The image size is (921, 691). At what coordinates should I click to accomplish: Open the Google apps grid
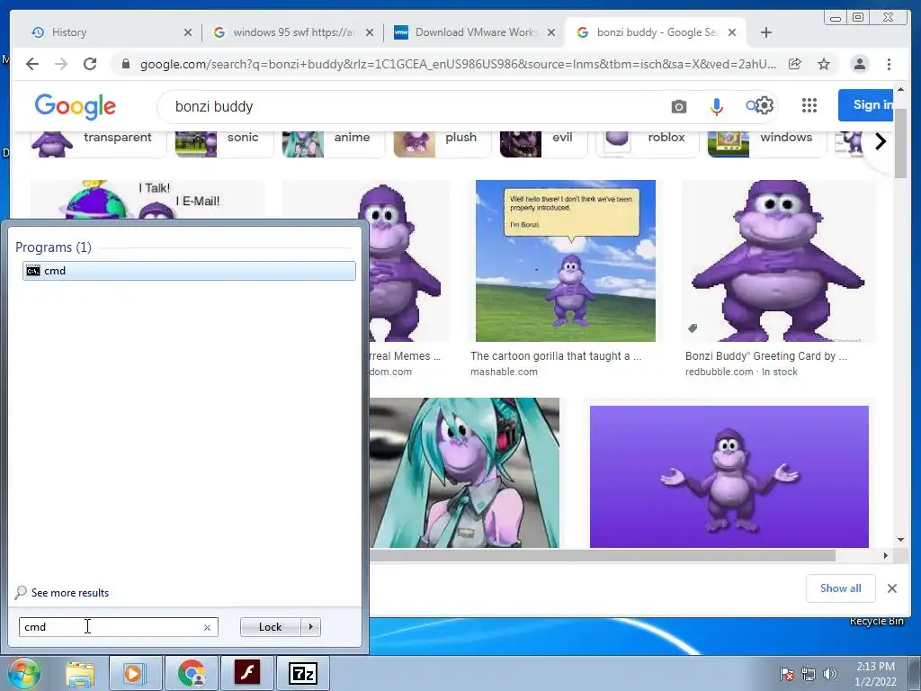pyautogui.click(x=809, y=105)
